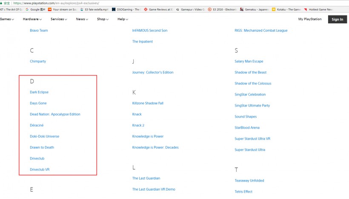
Task: Open the Drawn to Death link
Action: [42, 147]
